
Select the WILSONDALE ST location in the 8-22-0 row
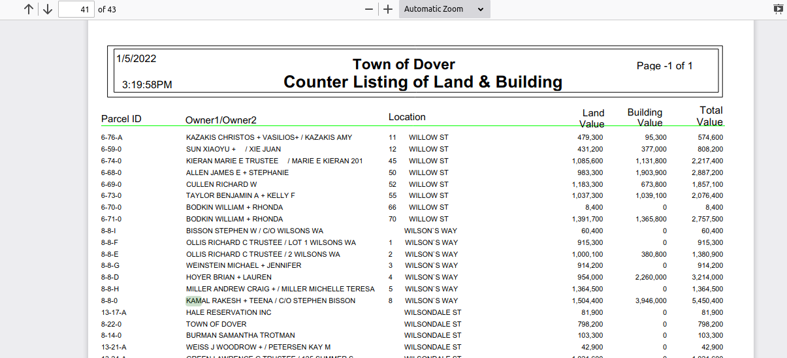click(432, 325)
